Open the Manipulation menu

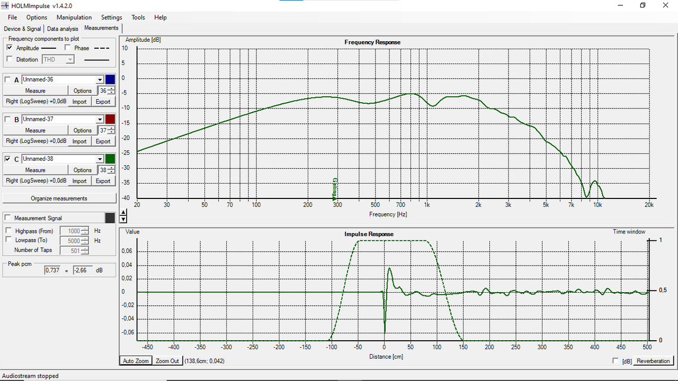pos(74,17)
